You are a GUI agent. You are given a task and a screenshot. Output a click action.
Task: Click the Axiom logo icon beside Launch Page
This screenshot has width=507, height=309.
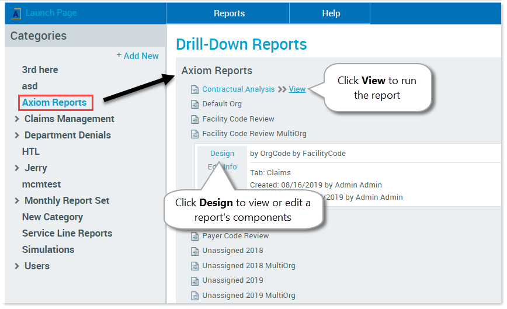pos(16,13)
